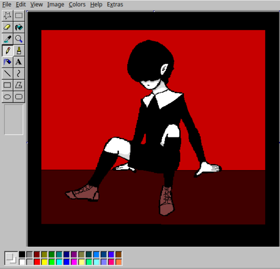This screenshot has height=269, width=280.
Task: Select the Magnifier tool
Action: 19,39
